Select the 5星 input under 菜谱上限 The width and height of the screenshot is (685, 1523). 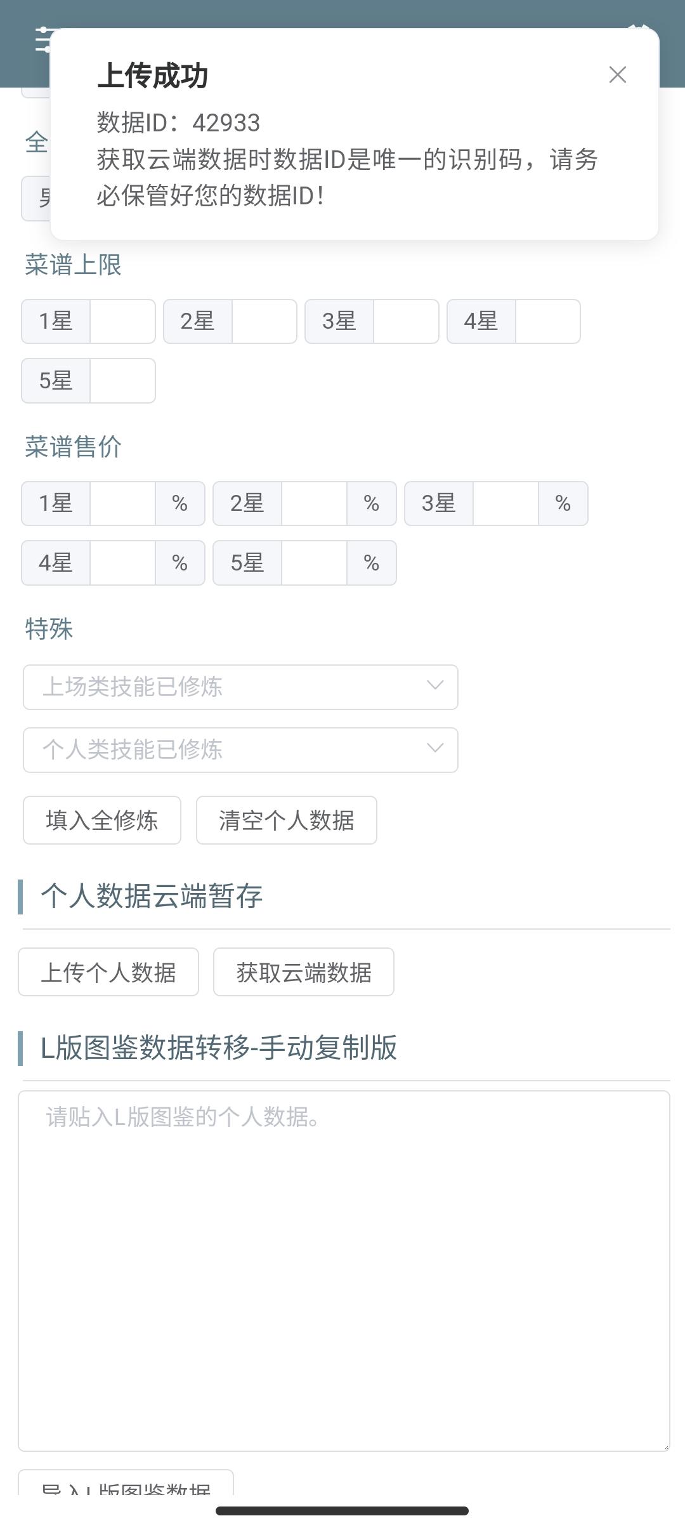[122, 381]
